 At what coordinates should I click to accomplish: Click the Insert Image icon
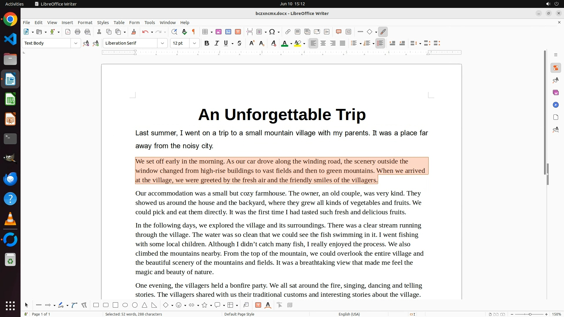219,32
